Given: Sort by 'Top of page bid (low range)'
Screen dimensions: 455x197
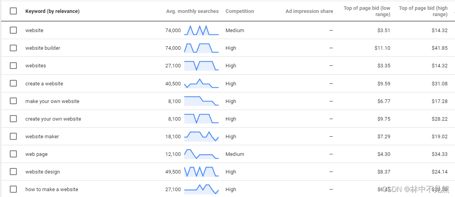Looking at the screenshot, I should click(367, 11).
